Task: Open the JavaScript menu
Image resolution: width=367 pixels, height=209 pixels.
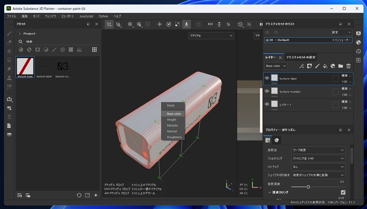Action: point(86,16)
